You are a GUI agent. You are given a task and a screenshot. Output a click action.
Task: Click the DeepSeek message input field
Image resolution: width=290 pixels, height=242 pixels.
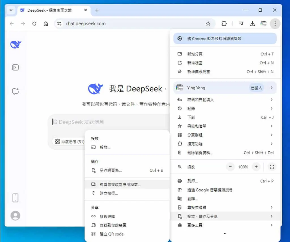(x=109, y=122)
